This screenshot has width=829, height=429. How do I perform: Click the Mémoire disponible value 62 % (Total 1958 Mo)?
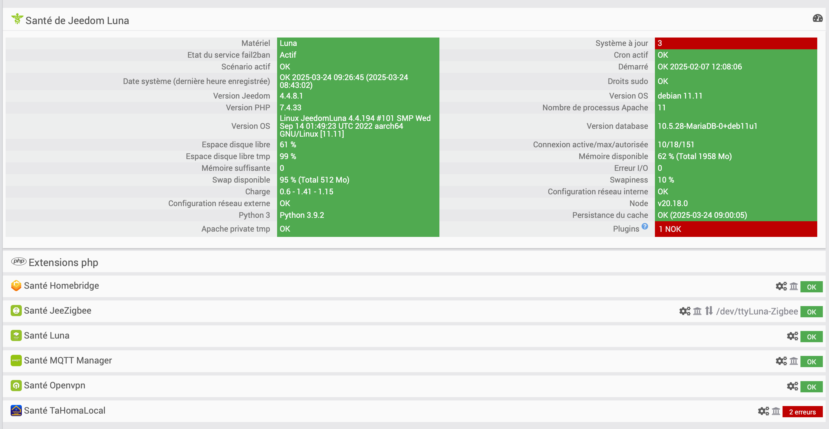tap(736, 156)
